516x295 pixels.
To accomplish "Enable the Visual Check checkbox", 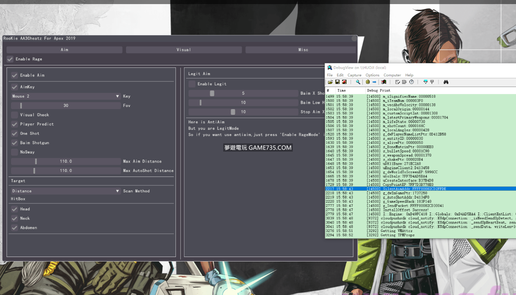I will point(15,115).
